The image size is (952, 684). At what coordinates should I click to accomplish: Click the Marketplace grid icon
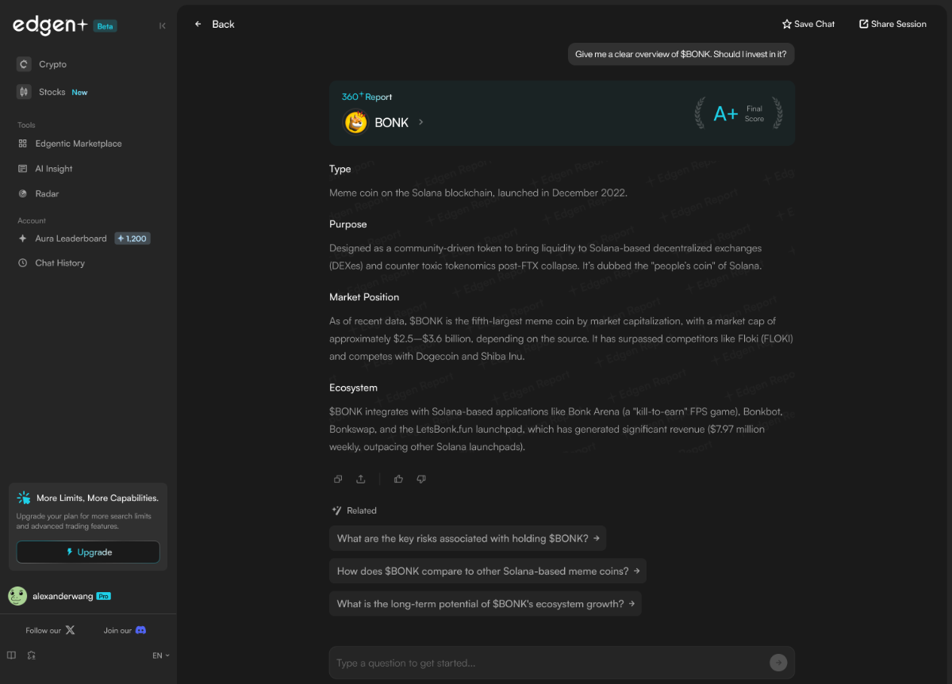(x=23, y=143)
